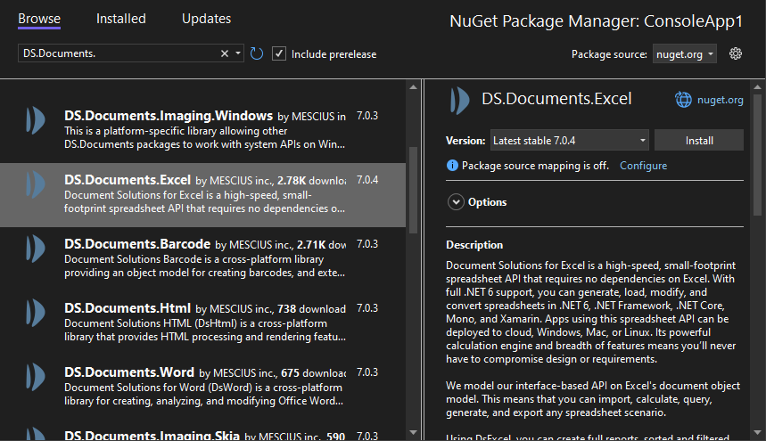Click the 7.0.3 version of DS.Documents.Html row

click(367, 308)
